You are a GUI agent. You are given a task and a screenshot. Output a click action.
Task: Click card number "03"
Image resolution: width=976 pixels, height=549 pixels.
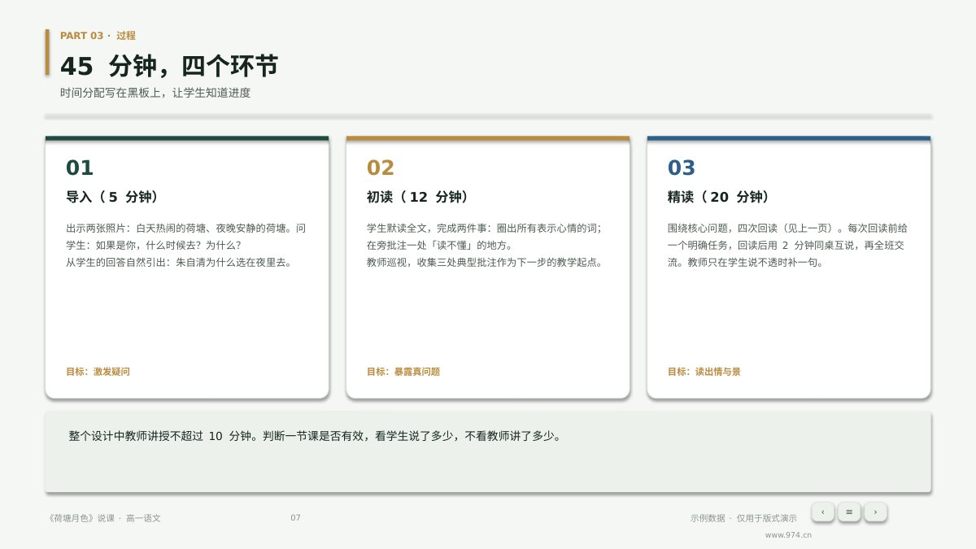click(682, 168)
